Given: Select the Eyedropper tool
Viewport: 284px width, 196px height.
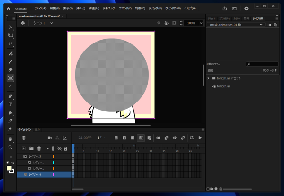Looking at the screenshot, I should point(10,121).
